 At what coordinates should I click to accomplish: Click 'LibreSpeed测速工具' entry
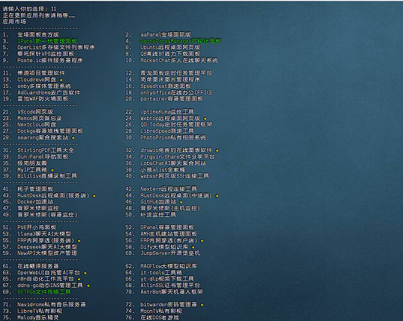click(167, 131)
